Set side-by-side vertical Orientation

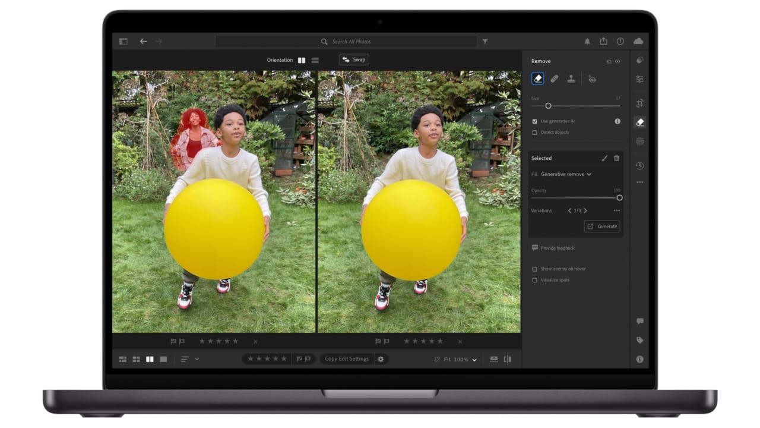302,60
